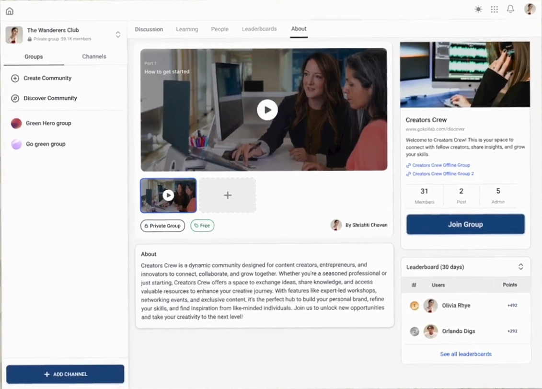Open the Leaderboards tab

pos(259,29)
